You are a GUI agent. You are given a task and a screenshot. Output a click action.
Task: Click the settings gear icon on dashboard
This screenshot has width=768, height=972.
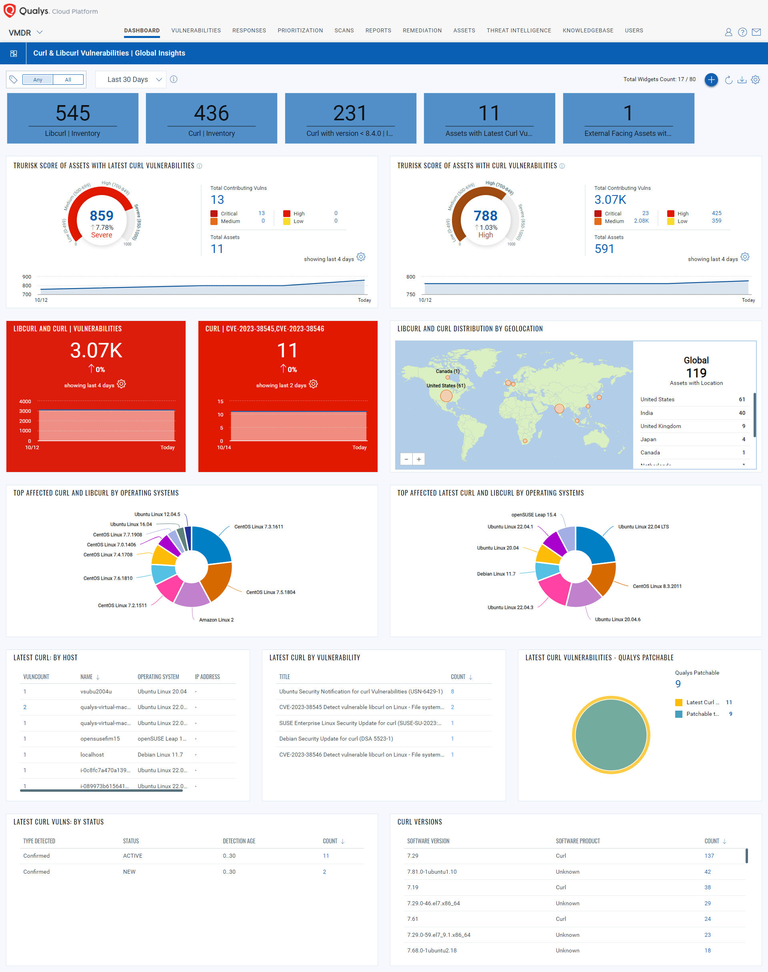(x=756, y=80)
